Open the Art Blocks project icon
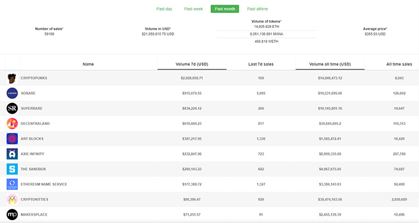 point(12,139)
